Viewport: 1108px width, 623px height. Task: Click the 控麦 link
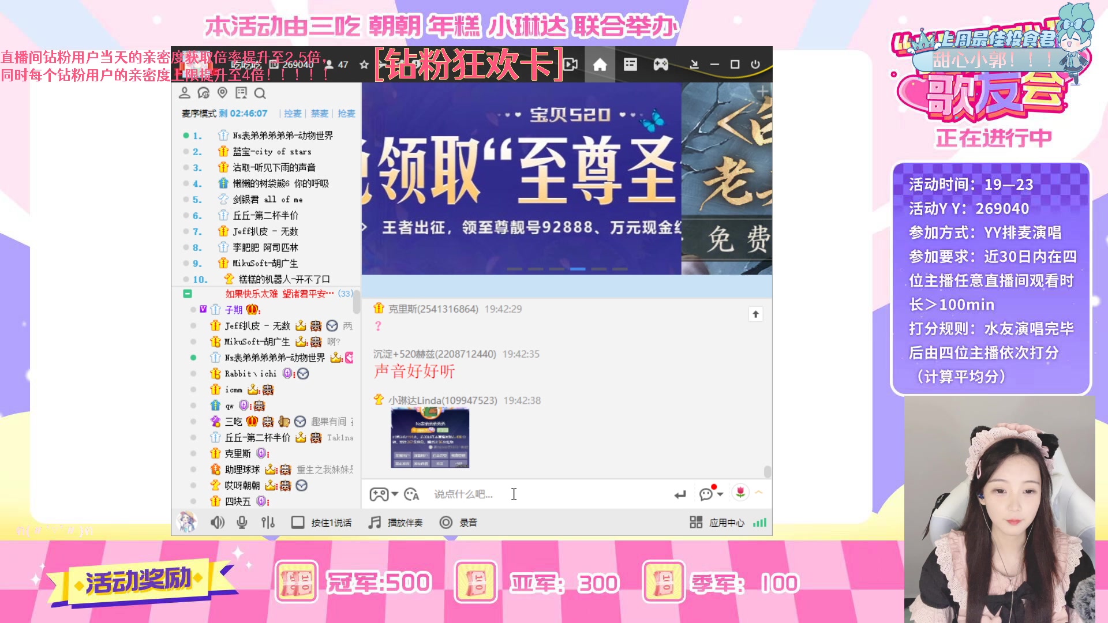pyautogui.click(x=293, y=114)
